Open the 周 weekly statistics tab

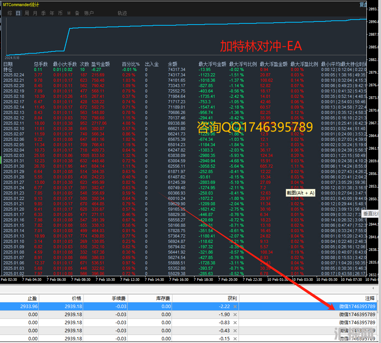pos(27,13)
